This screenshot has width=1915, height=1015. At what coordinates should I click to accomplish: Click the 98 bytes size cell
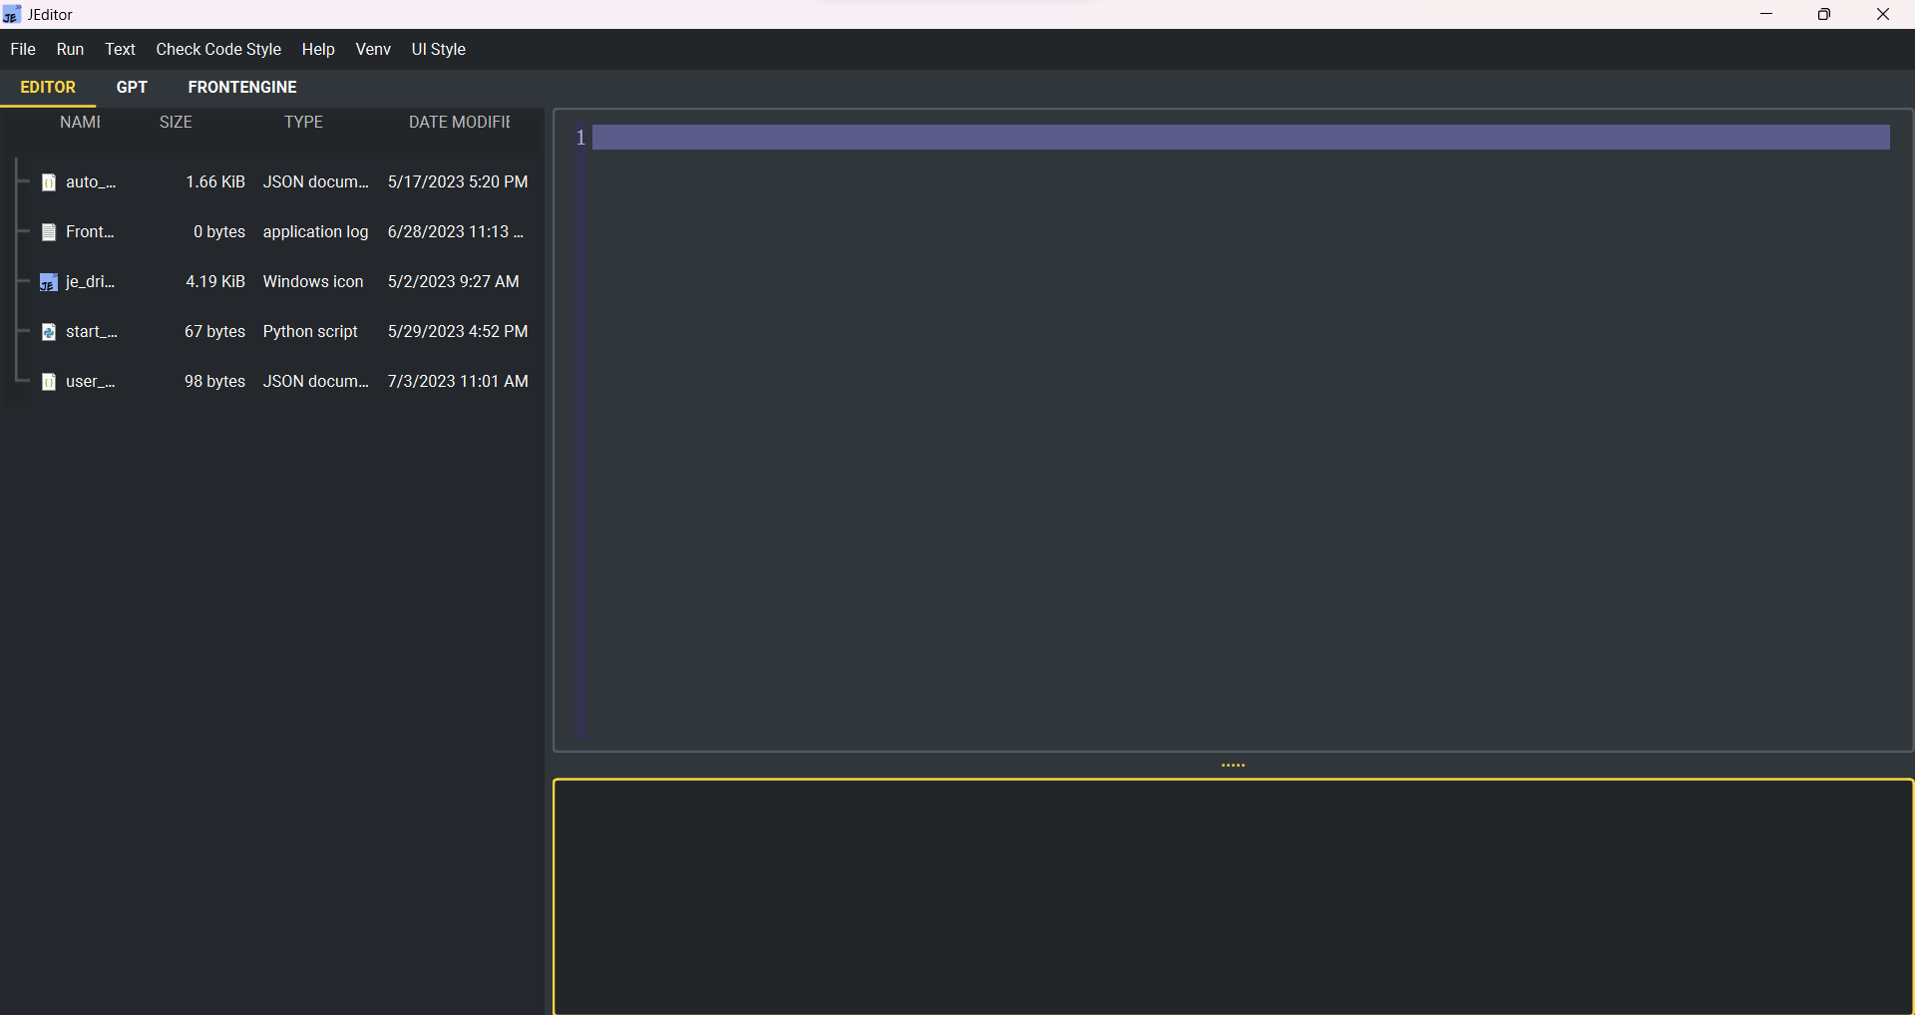point(214,381)
